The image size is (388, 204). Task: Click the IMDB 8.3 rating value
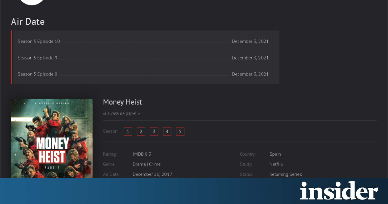pos(142,154)
